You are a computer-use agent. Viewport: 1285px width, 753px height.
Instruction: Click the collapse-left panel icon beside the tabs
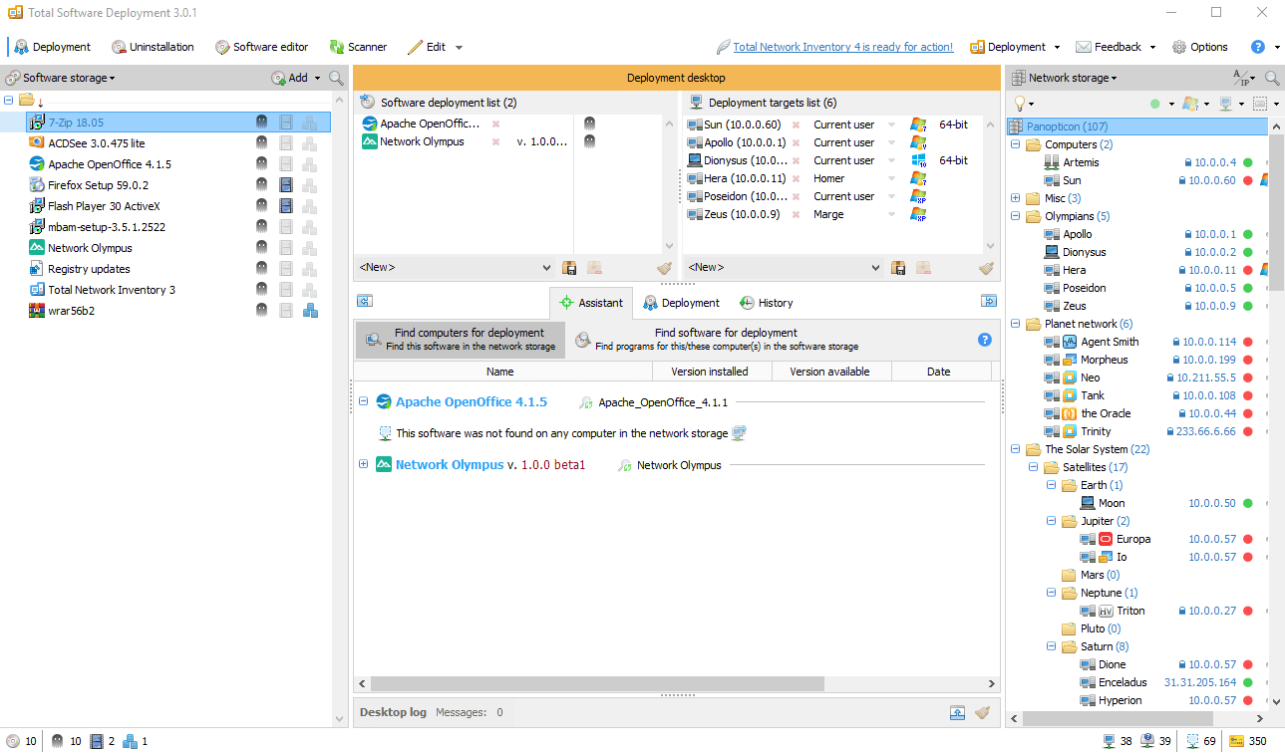click(x=365, y=301)
